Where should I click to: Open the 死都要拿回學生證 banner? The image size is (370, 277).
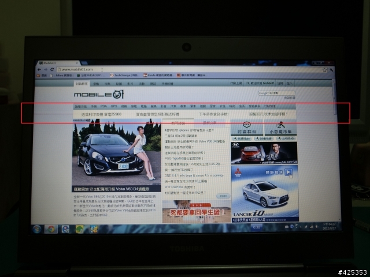click(197, 212)
